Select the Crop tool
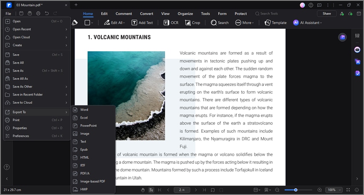The image size is (364, 195). (x=193, y=23)
